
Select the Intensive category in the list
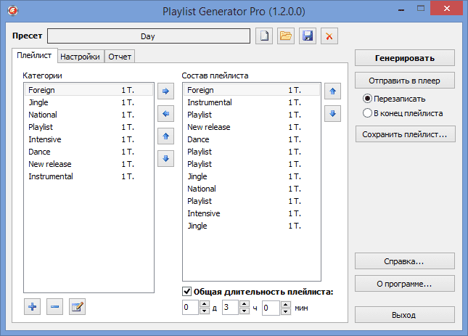[45, 139]
